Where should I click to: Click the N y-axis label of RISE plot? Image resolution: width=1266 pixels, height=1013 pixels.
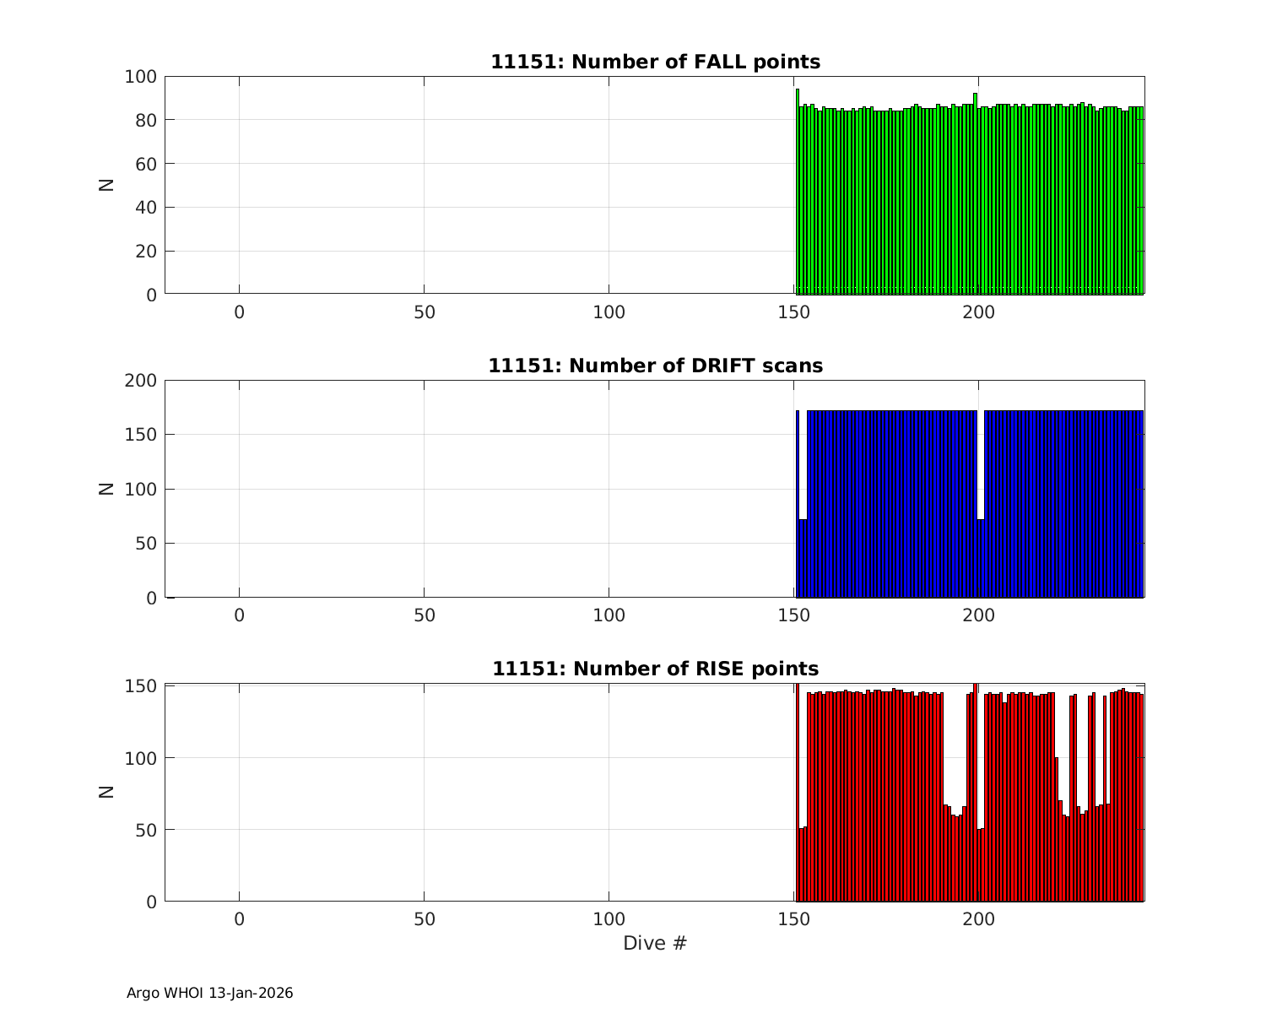click(106, 792)
